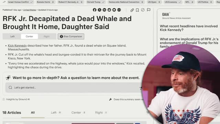
Task: Open Bias Comparison button
Action: coord(71,37)
